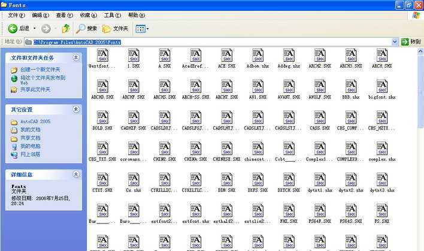Click the file name DXTCH.SHX
Viewport: 424px width, 251px height.
coord(289,190)
